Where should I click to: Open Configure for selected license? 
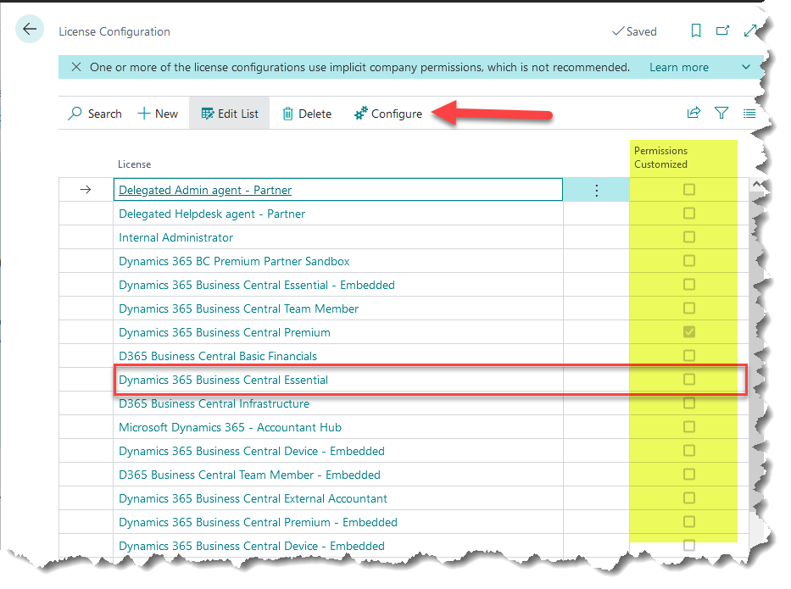(388, 114)
